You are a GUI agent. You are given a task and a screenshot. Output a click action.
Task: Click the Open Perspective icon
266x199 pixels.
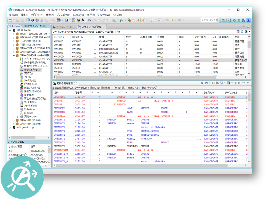(223, 20)
